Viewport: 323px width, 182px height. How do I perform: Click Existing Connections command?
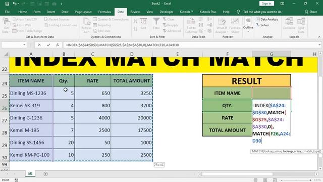pos(61,25)
